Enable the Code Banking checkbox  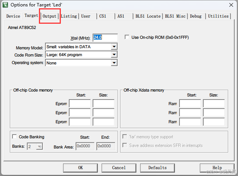[x=14, y=137]
